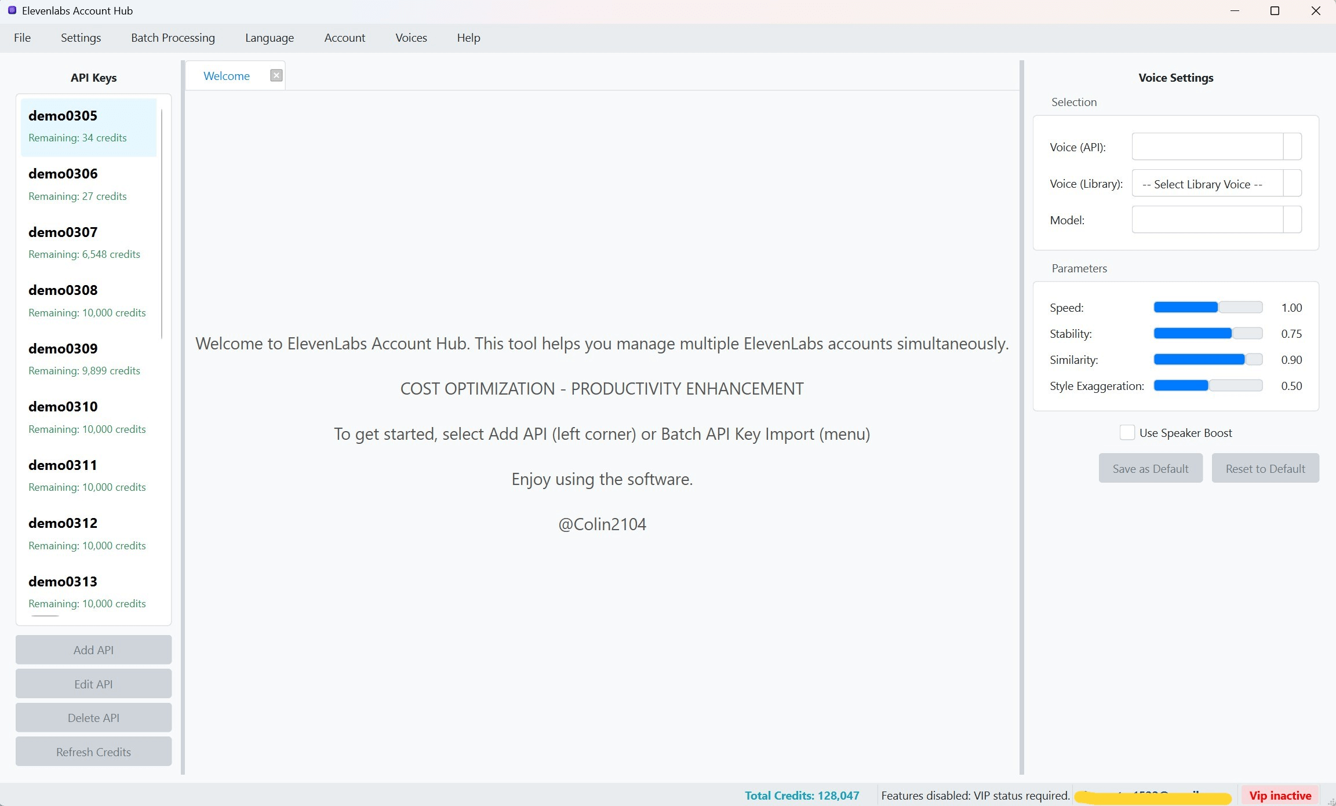Expand the Voice (API) dropdown arrow
The width and height of the screenshot is (1336, 806).
(x=1293, y=147)
